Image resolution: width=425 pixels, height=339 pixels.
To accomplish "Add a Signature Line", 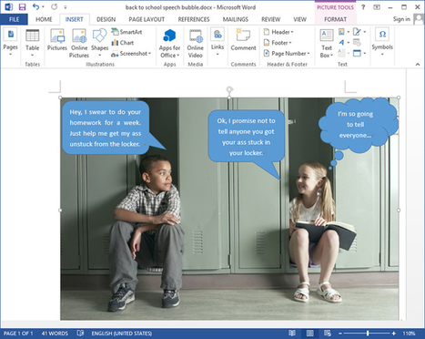I will point(357,32).
